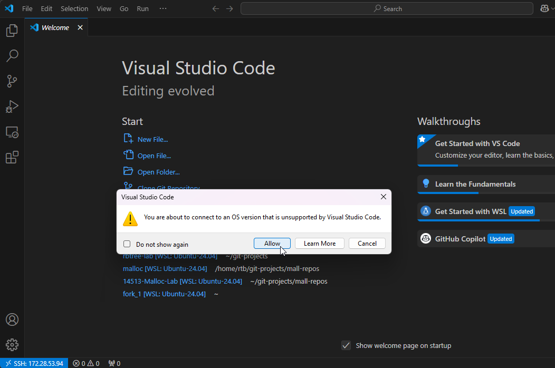
Task: Click the forwarded ports status bar item
Action: 114,363
